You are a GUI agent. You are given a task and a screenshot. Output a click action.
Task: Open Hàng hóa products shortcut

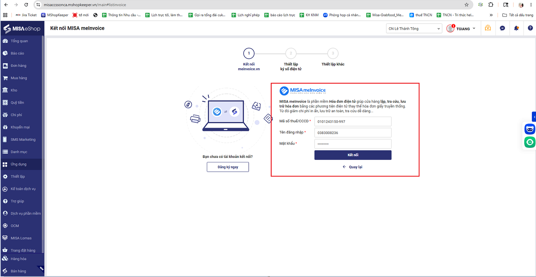(x=22, y=259)
